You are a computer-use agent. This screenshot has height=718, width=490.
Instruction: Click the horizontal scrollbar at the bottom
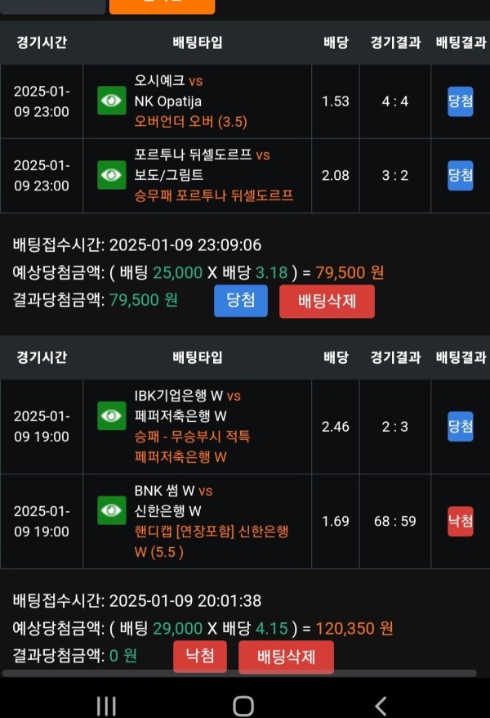239,674
